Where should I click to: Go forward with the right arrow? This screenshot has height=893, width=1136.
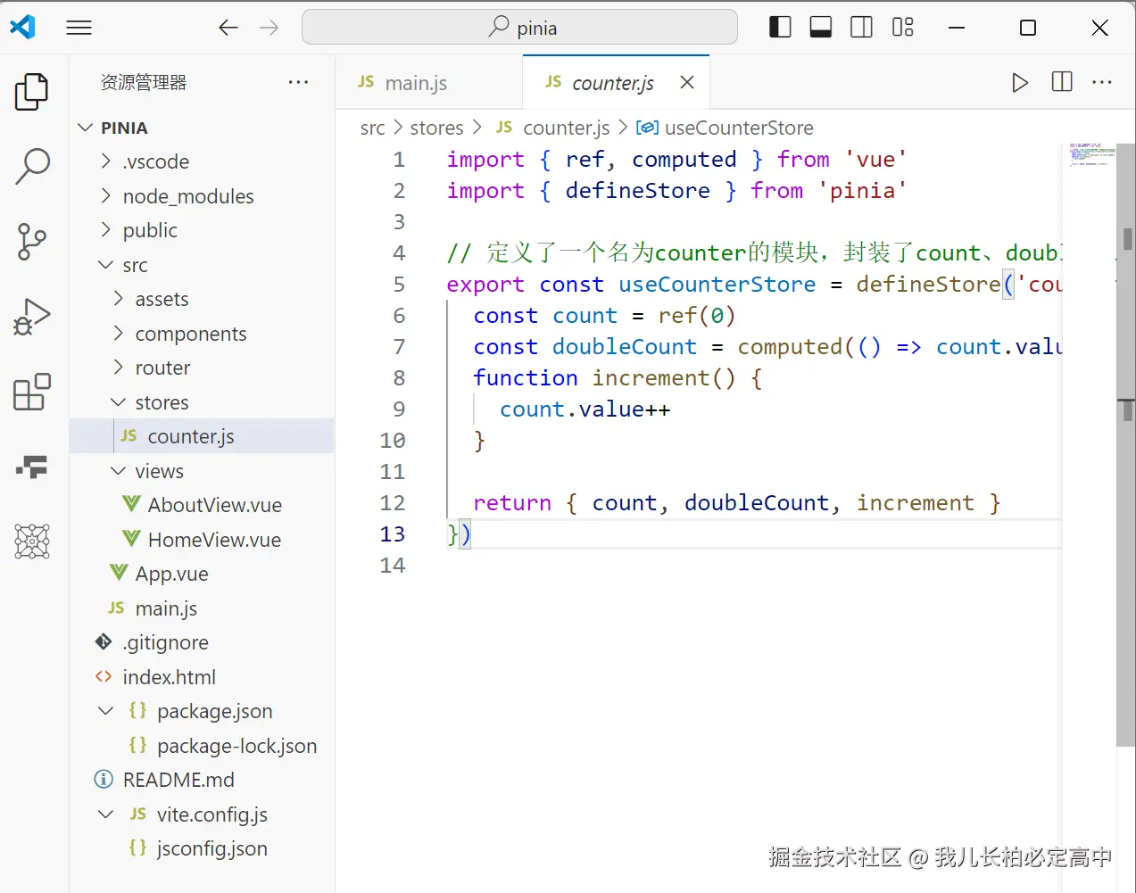tap(269, 28)
